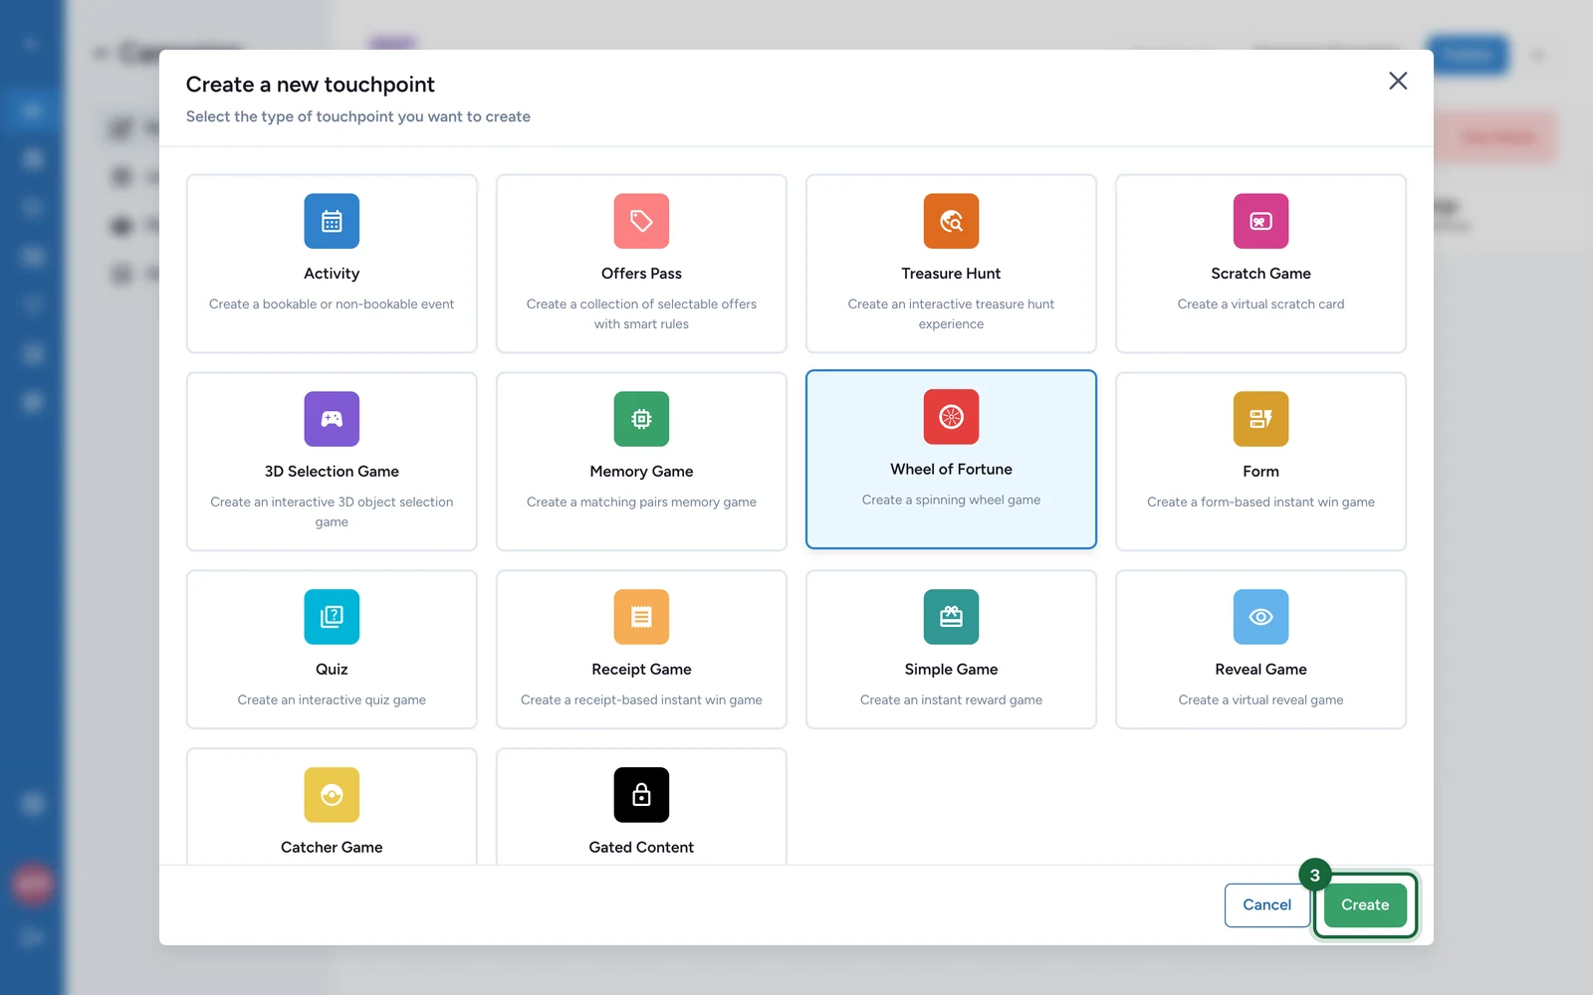Pick the Treasure Hunt globe icon

point(951,221)
